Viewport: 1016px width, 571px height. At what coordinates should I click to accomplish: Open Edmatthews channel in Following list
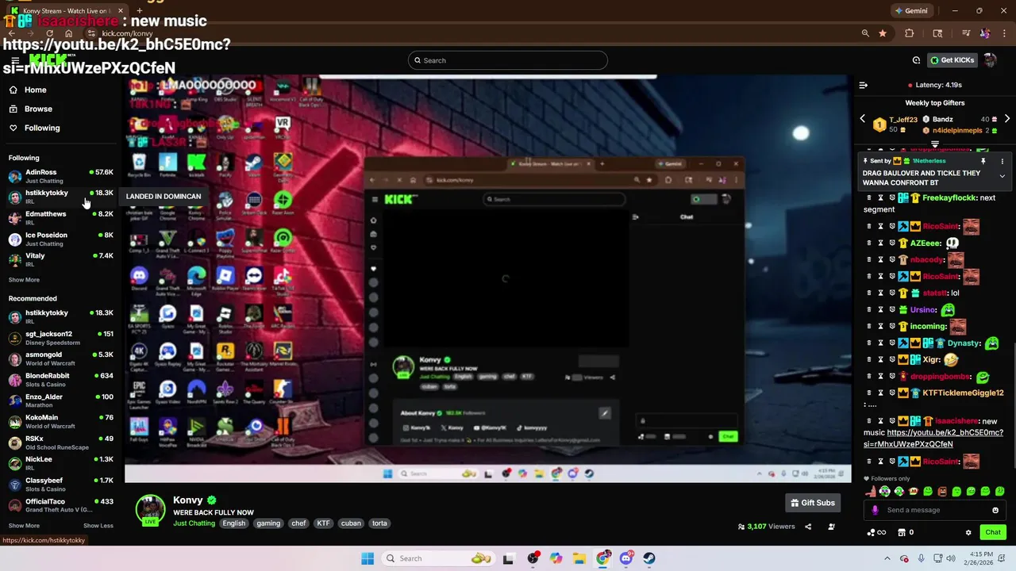pyautogui.click(x=60, y=218)
